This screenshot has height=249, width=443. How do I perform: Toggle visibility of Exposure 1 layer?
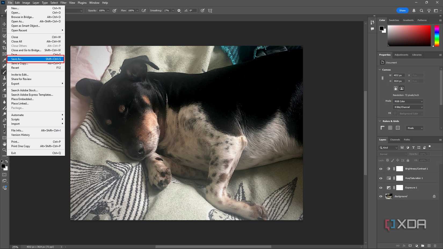click(x=380, y=188)
